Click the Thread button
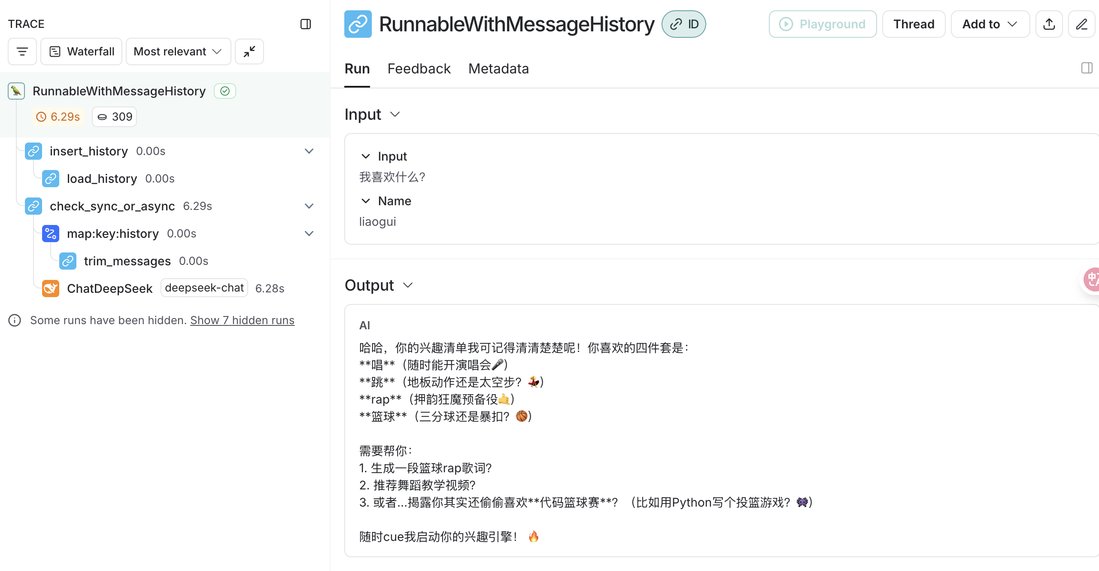Image resolution: width=1099 pixels, height=571 pixels. (x=914, y=24)
